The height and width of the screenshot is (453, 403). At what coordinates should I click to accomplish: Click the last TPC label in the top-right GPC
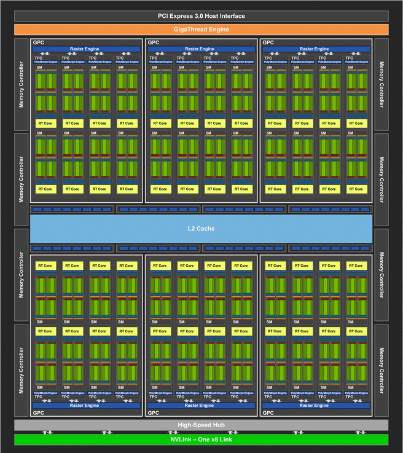click(350, 58)
